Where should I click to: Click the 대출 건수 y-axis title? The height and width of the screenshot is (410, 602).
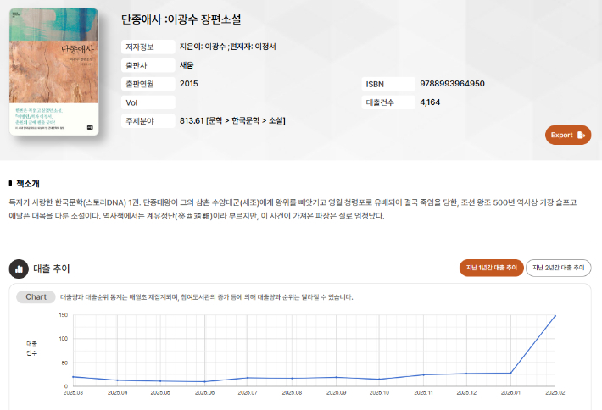(32, 348)
